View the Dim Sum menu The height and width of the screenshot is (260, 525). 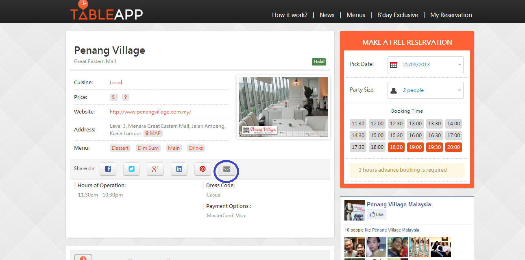point(148,148)
